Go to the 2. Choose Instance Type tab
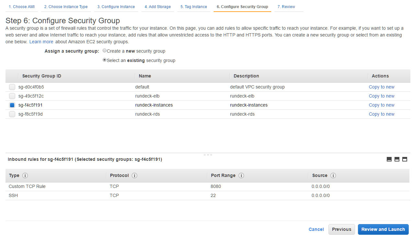Viewport: 412px width, 238px height. pos(66,7)
